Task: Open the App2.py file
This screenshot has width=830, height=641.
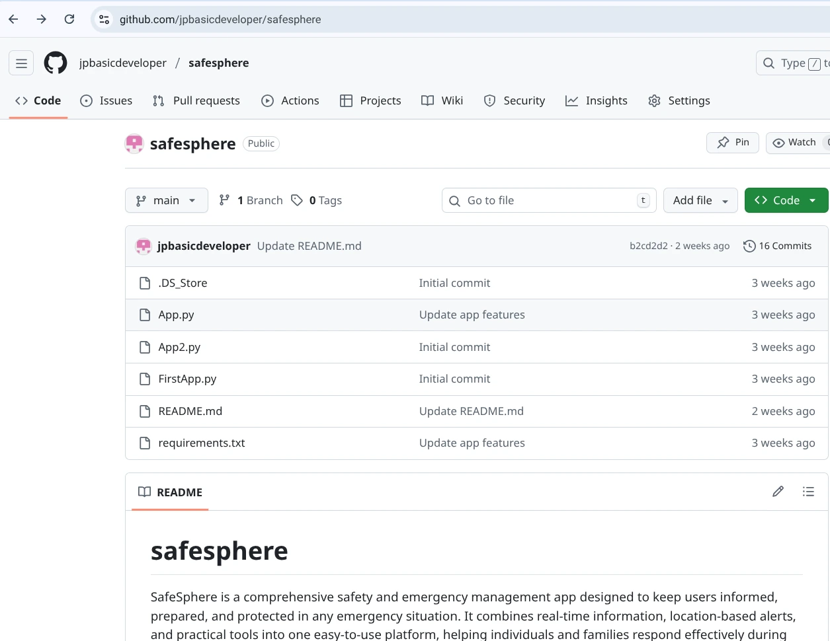Action: click(x=179, y=347)
